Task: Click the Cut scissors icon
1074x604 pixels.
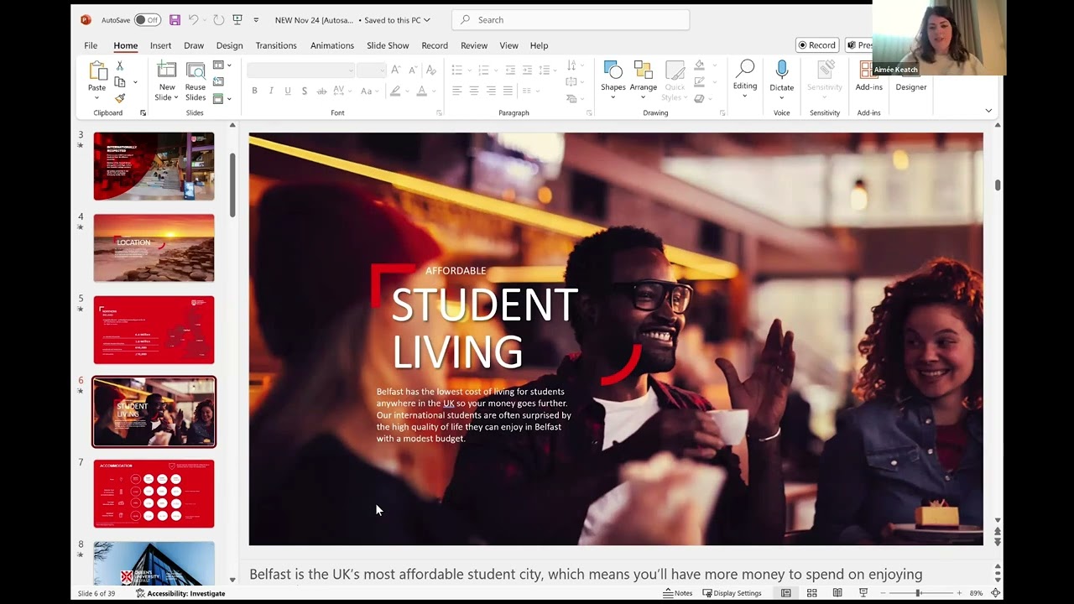Action: 120,65
